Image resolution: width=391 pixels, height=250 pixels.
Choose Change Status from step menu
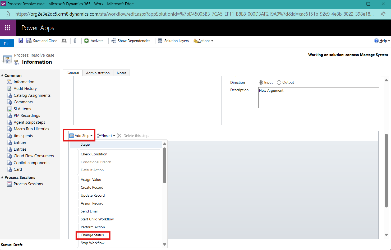[92, 235]
